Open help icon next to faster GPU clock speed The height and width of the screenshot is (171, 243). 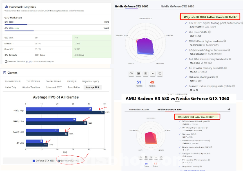pyautogui.click(x=209, y=121)
